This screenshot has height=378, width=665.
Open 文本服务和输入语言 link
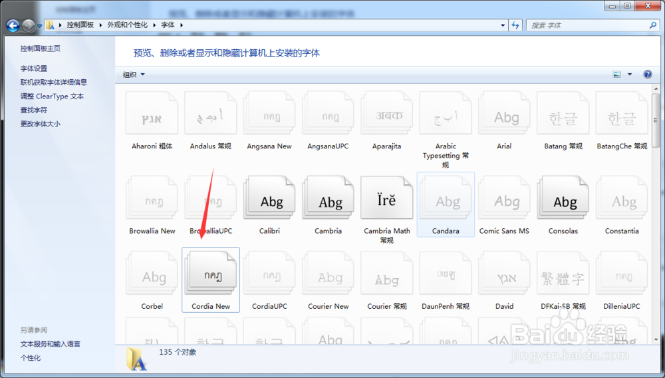pyautogui.click(x=50, y=344)
